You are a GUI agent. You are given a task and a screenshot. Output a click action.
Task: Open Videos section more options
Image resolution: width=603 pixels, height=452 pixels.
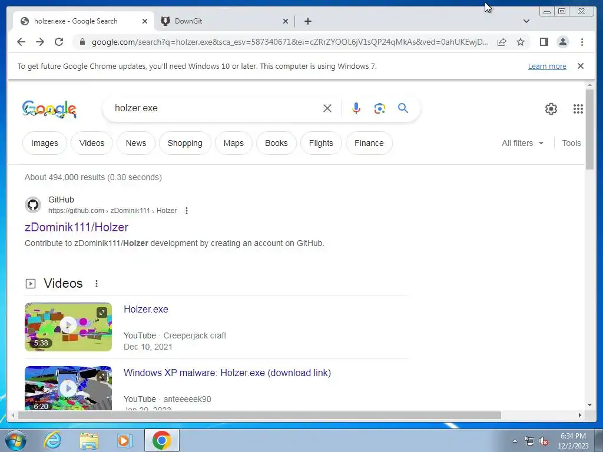click(97, 284)
